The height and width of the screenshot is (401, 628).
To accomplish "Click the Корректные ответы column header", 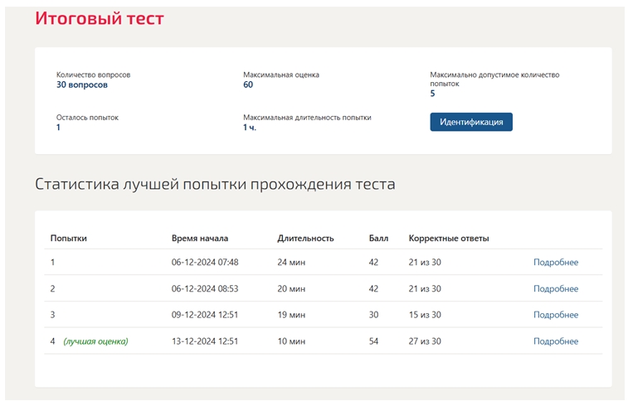I will [x=449, y=239].
